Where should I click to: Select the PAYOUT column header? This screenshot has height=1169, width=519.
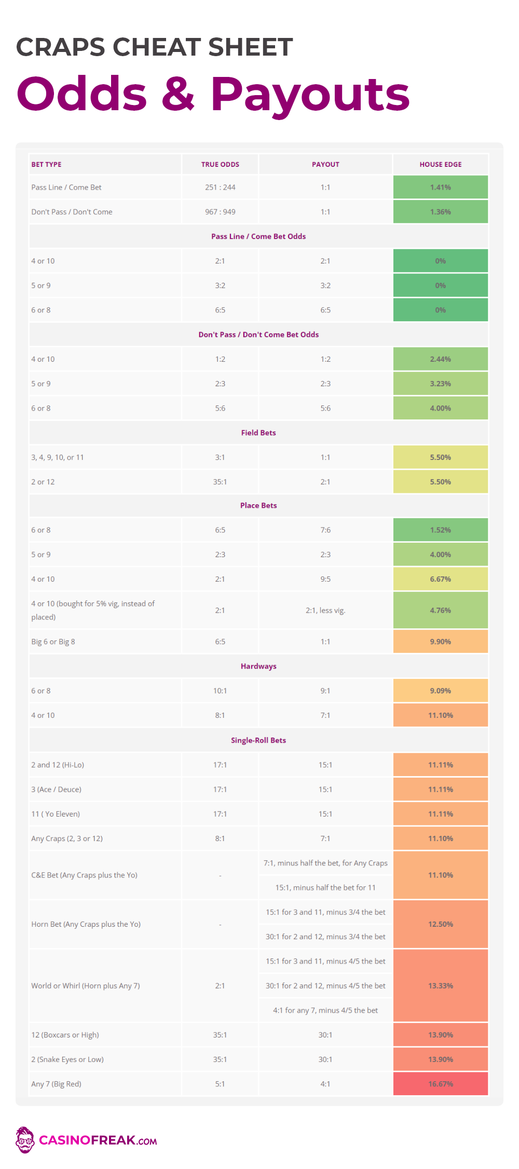pyautogui.click(x=325, y=164)
